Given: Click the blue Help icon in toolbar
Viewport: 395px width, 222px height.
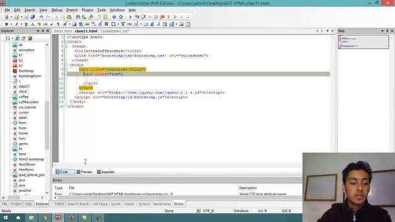Looking at the screenshot, I should point(114,17).
